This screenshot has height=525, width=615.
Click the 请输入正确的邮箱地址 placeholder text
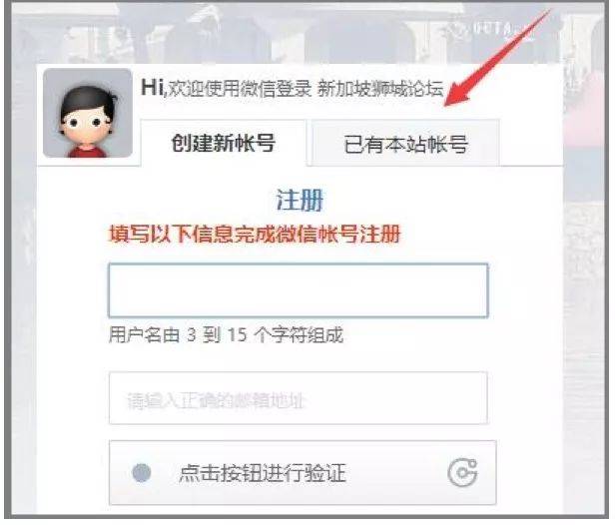215,401
